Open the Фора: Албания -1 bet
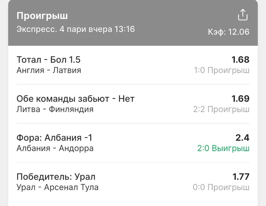The height and width of the screenshot is (206, 266). click(54, 138)
